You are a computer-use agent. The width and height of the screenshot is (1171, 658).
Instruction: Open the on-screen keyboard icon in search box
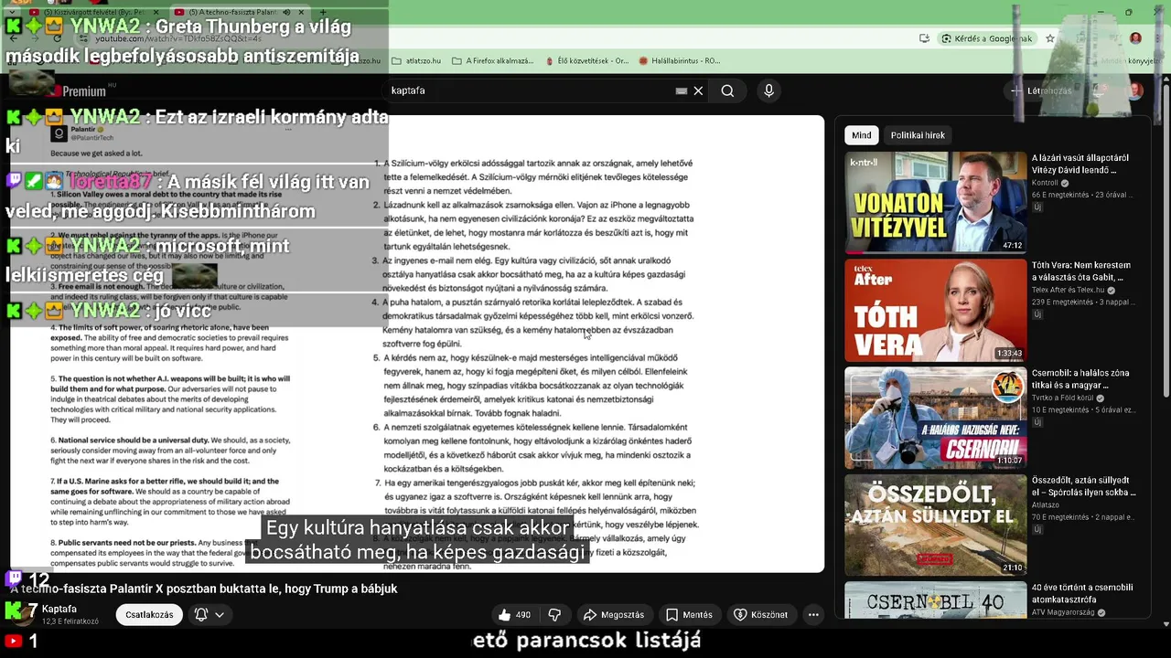pos(681,90)
